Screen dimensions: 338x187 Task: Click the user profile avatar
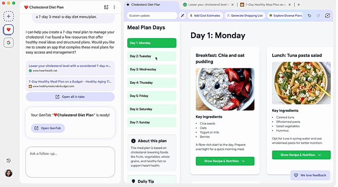point(9,173)
